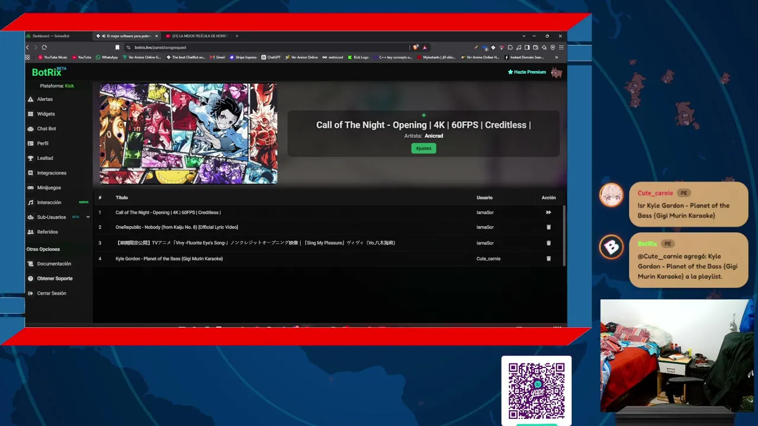Open a new browser tab

(237, 36)
